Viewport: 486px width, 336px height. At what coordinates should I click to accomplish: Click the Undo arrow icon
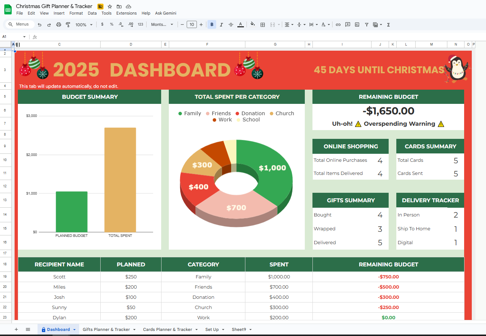(x=39, y=25)
